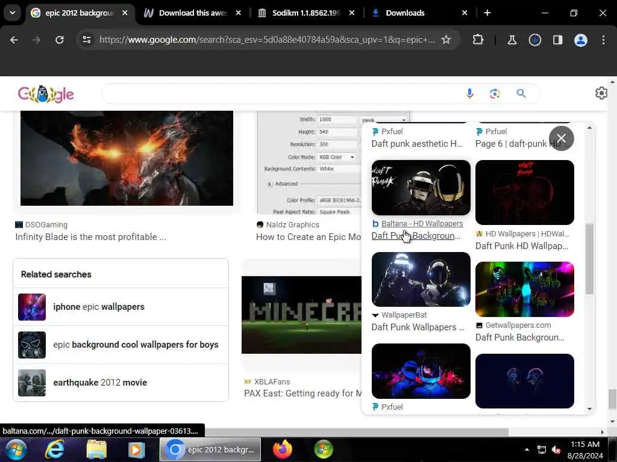Screen dimensions: 617x462
Task: Open Chrome three-dot menu
Action: click(x=603, y=40)
